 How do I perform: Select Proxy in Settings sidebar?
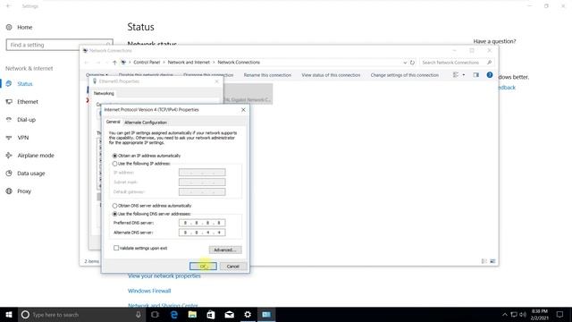24,191
